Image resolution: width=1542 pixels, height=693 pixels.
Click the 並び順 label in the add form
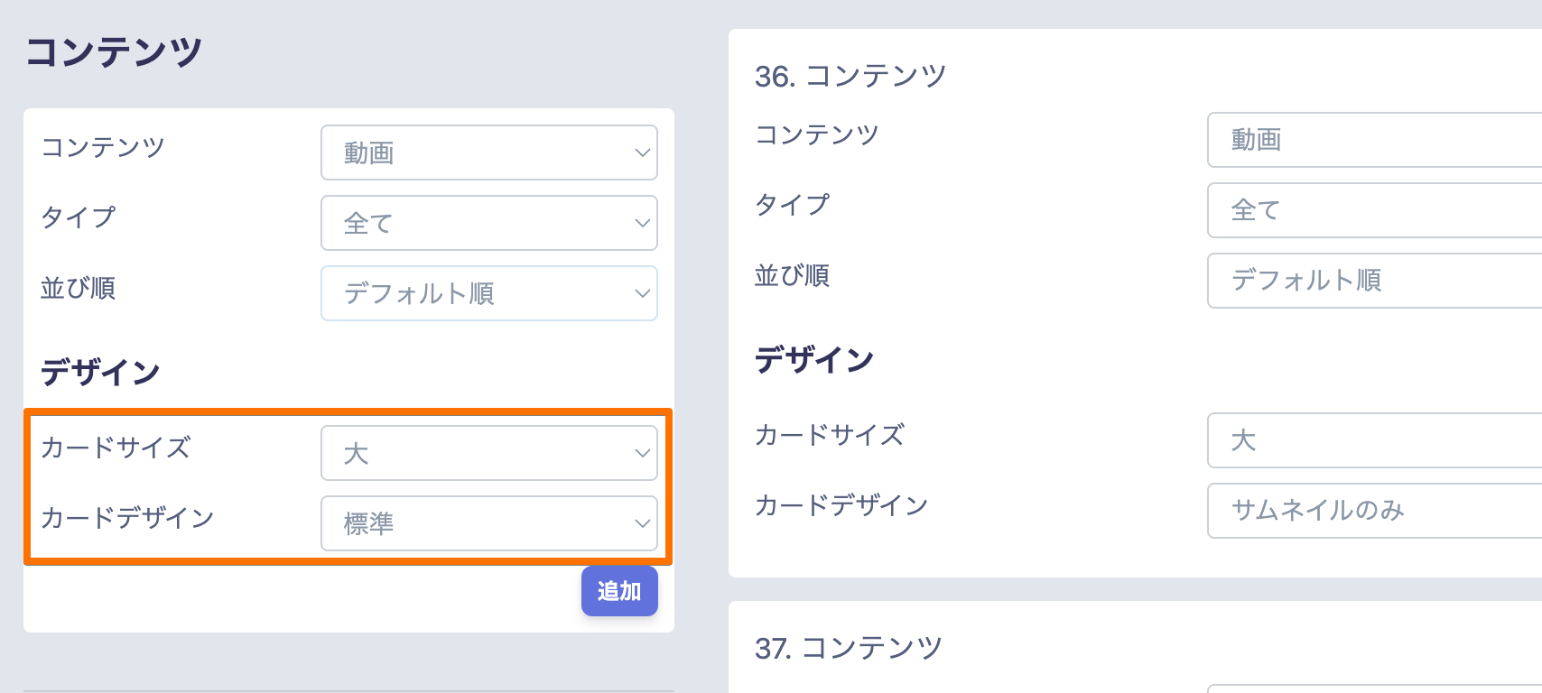tap(78, 289)
